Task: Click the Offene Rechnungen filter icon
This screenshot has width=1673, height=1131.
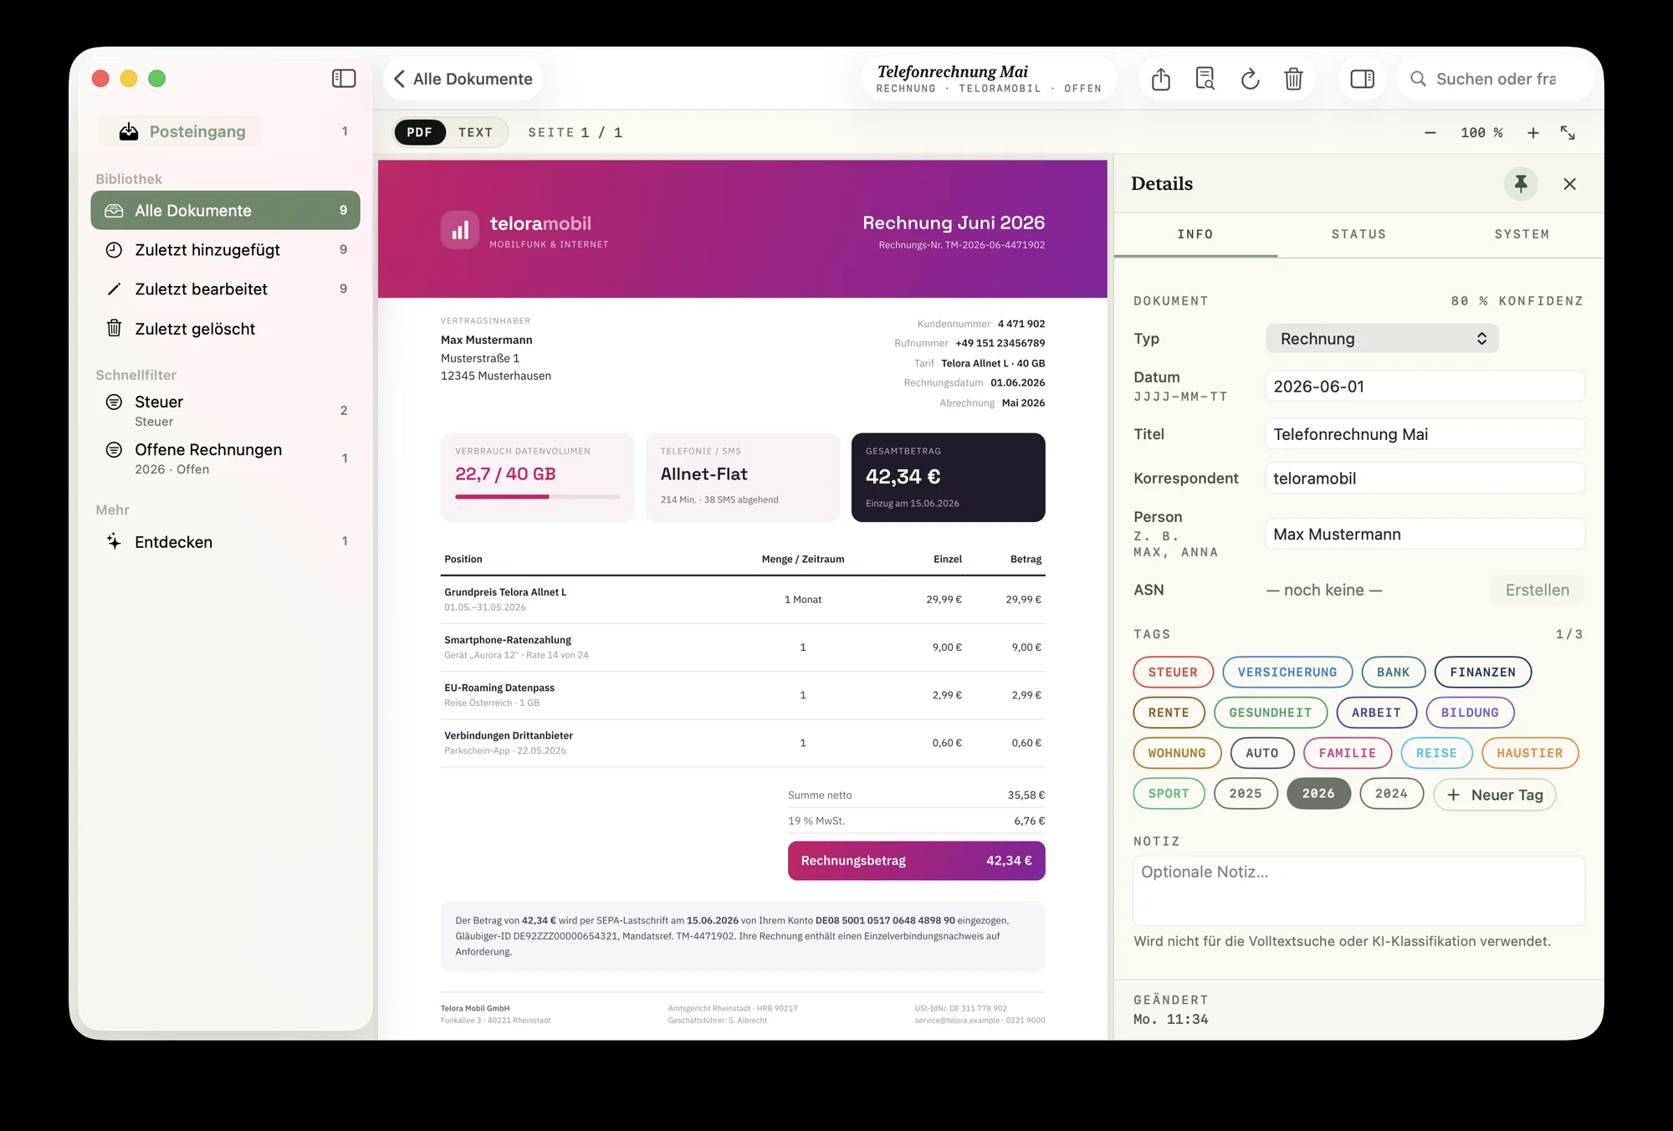Action: [x=114, y=450]
